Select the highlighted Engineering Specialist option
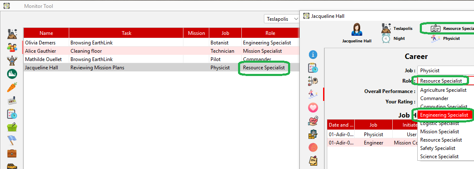Screen dimensions: 474x169 446,115
